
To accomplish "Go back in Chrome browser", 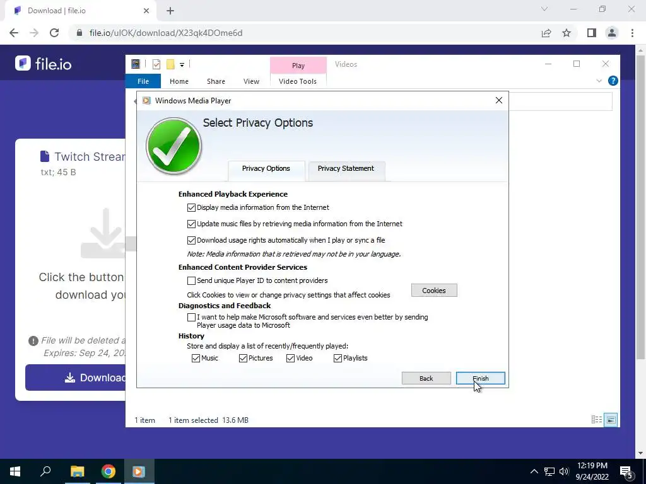I will click(14, 33).
